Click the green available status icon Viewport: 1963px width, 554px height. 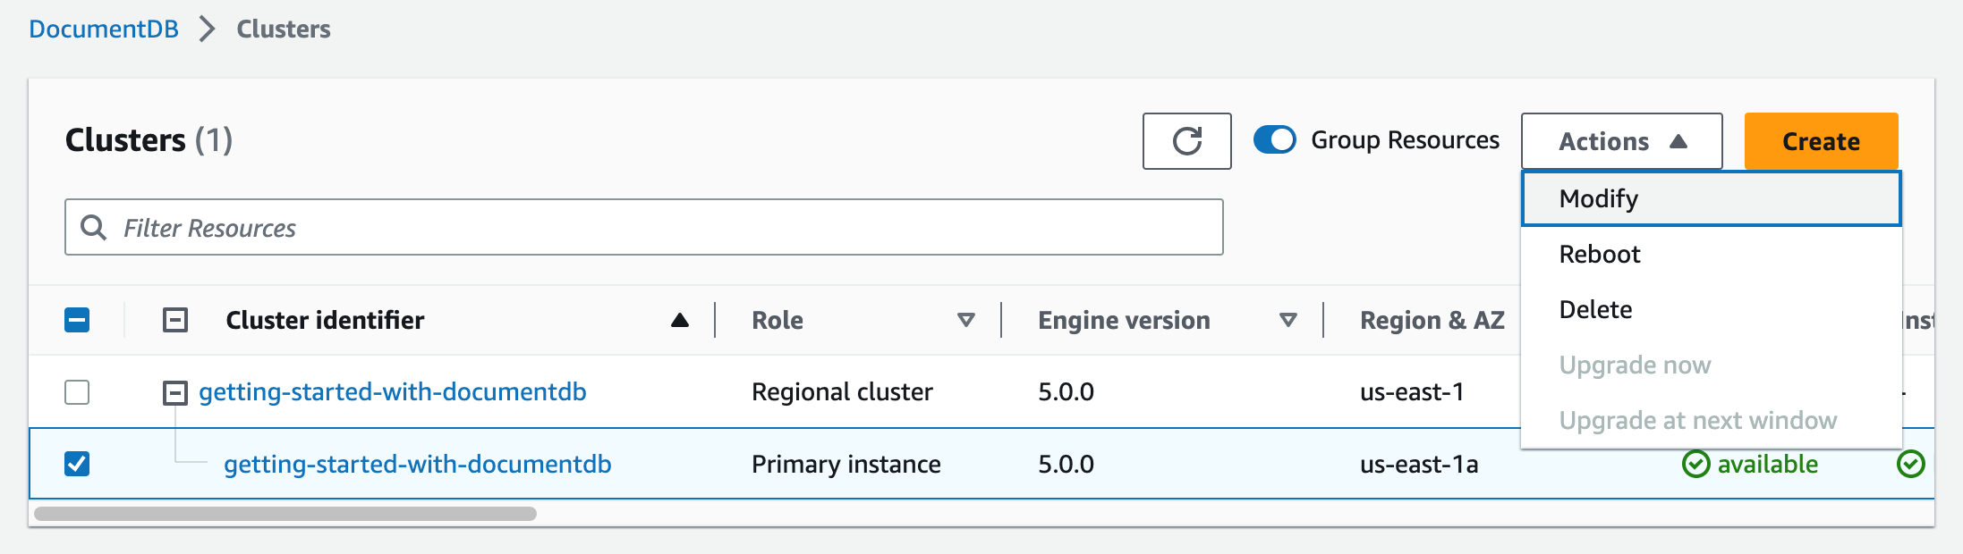pyautogui.click(x=1696, y=465)
